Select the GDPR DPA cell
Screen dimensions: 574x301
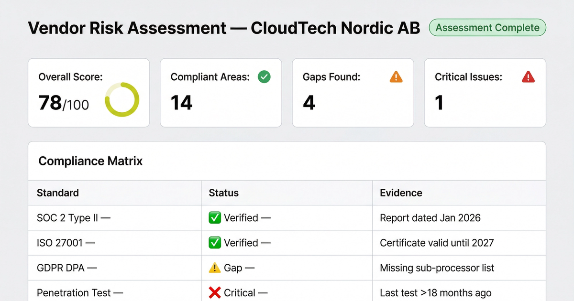tap(115, 268)
